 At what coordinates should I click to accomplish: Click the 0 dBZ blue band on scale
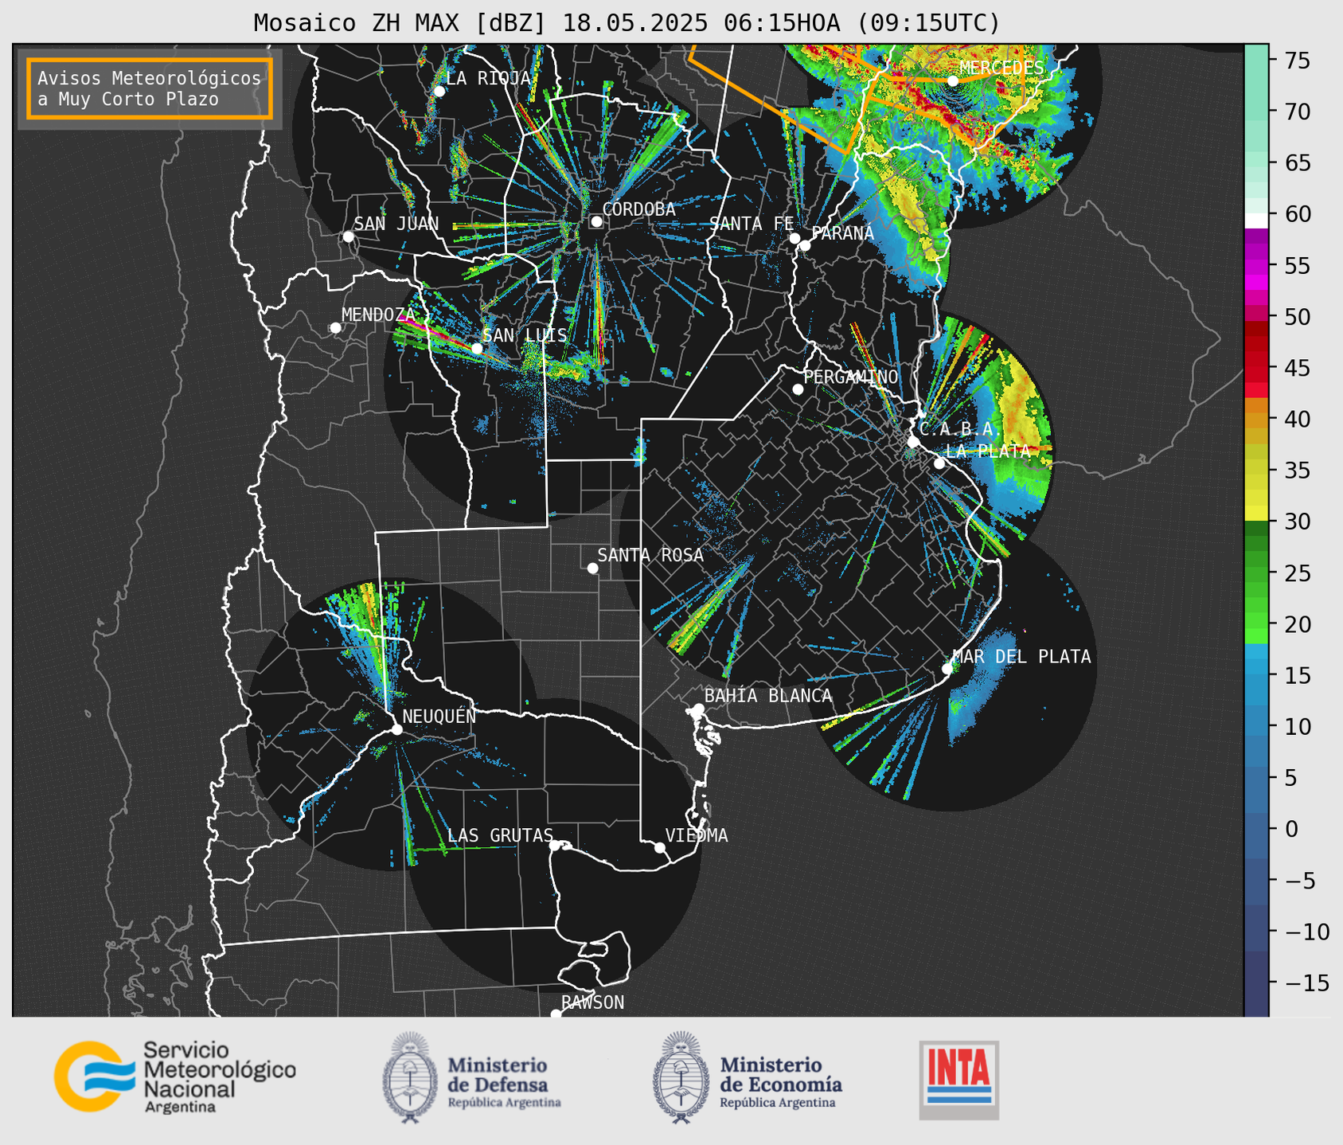pyautogui.click(x=1256, y=829)
